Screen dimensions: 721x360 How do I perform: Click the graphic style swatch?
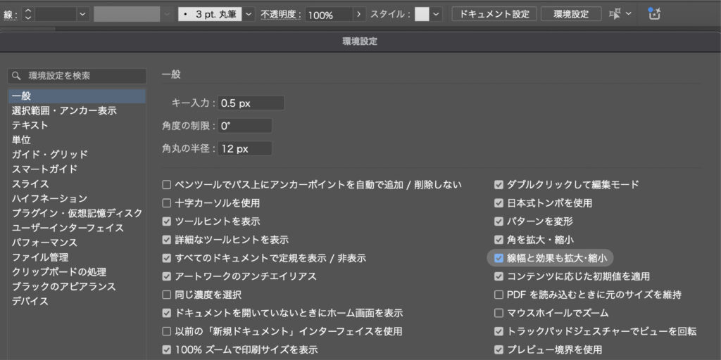pyautogui.click(x=422, y=14)
